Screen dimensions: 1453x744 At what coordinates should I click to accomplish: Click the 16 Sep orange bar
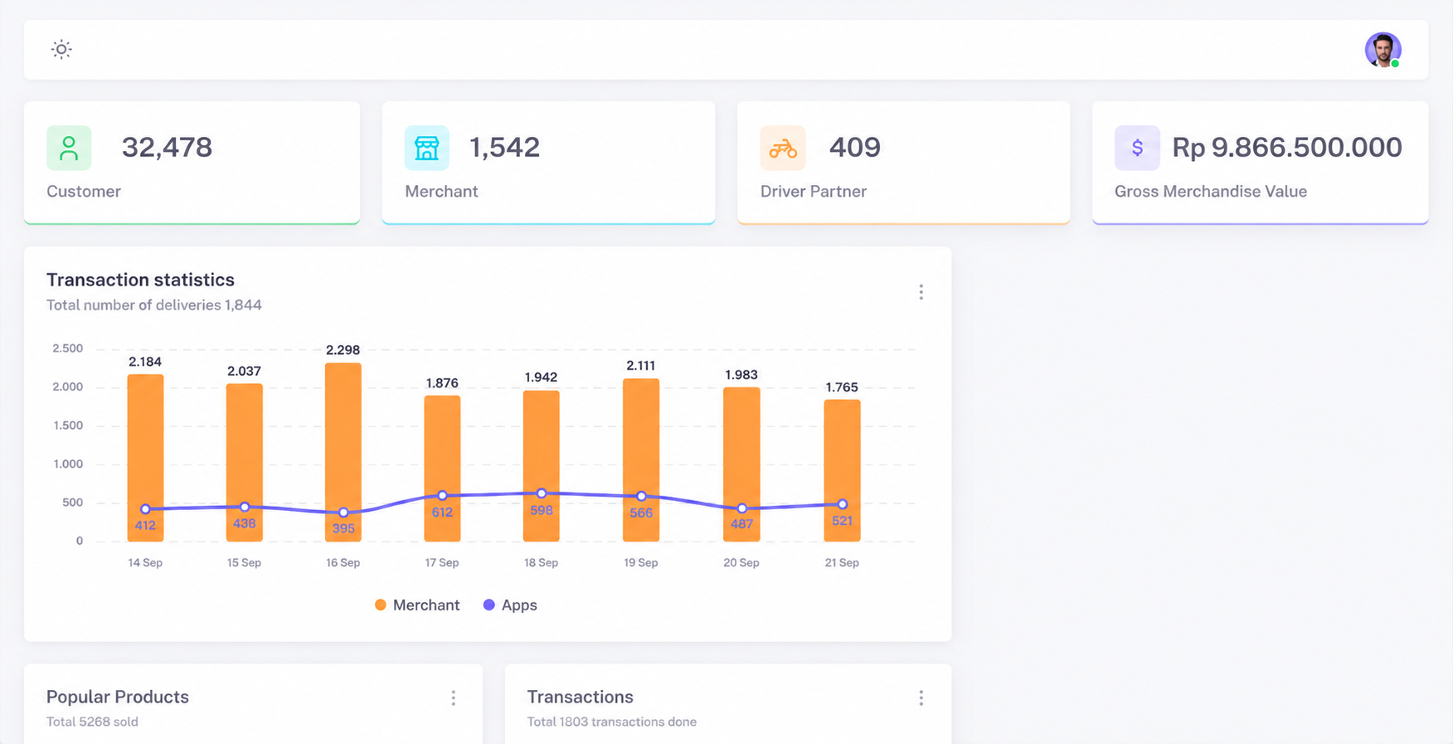click(x=343, y=452)
